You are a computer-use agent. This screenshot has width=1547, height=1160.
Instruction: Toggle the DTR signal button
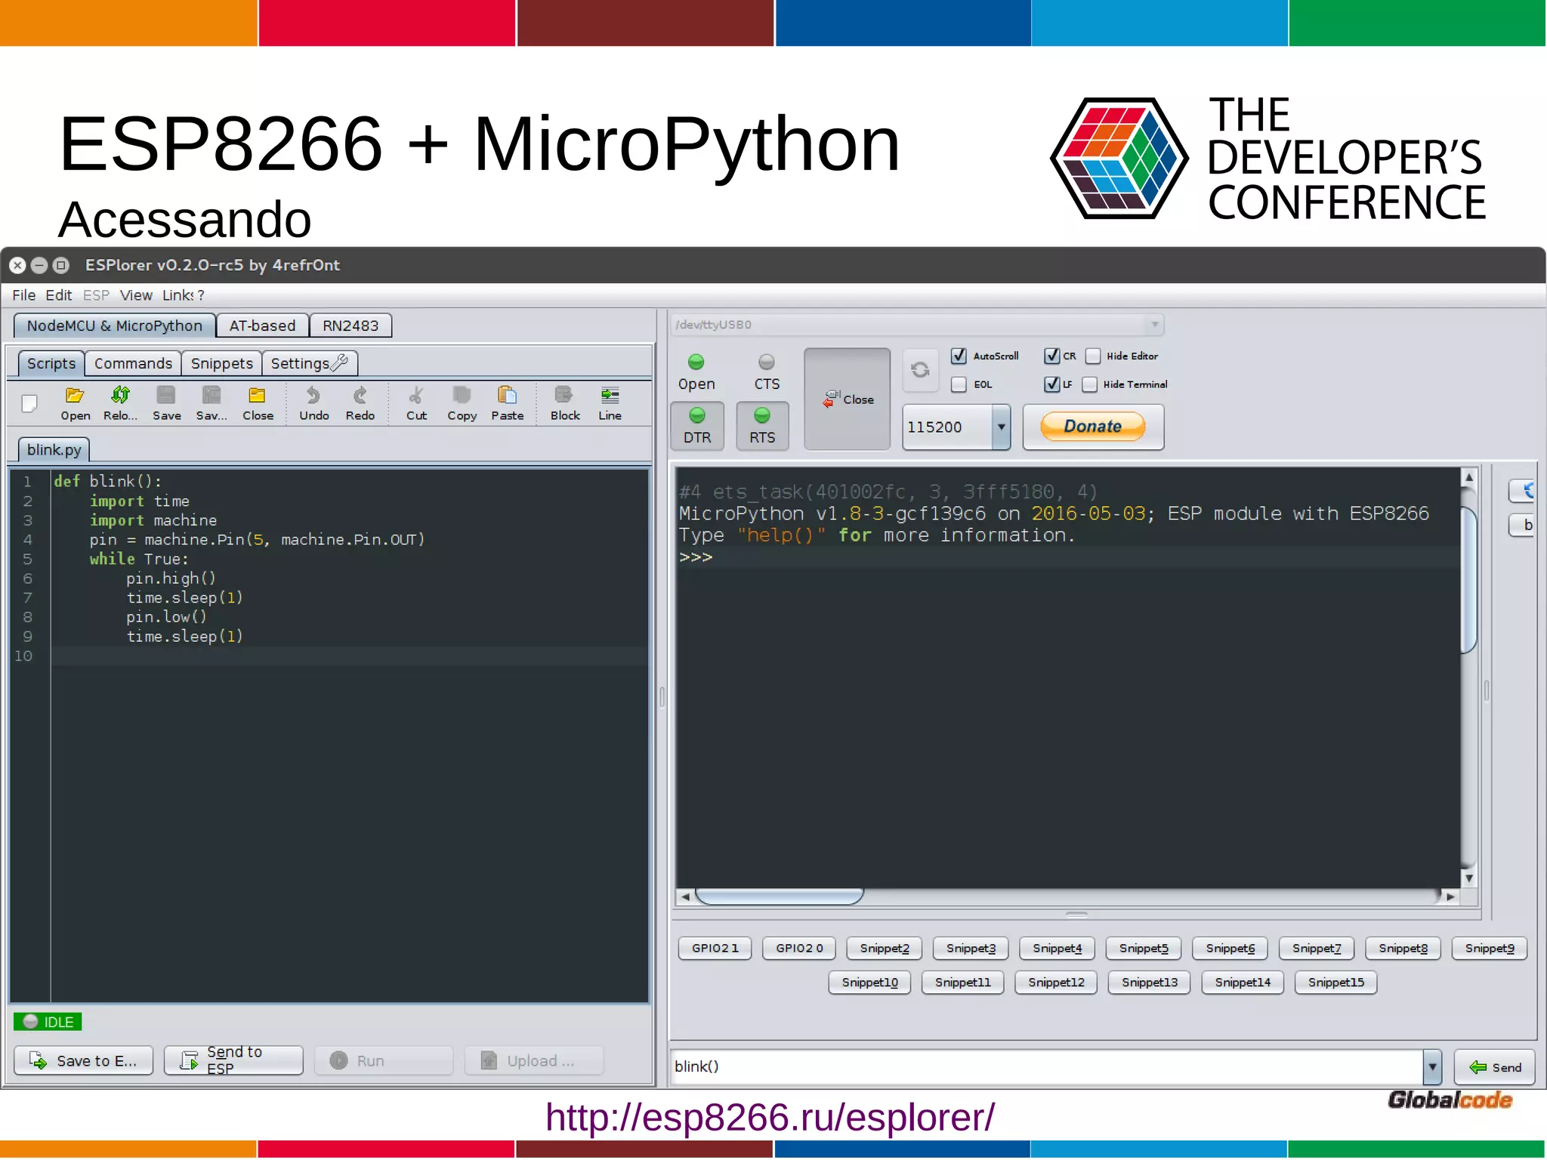coord(696,427)
